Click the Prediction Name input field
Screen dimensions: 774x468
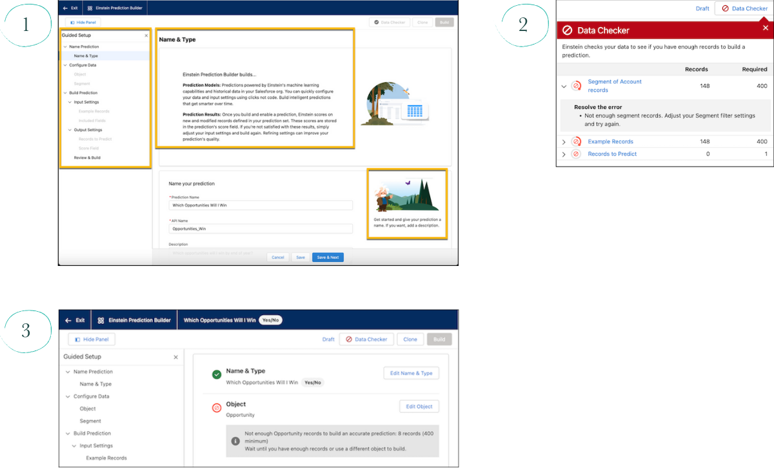261,205
